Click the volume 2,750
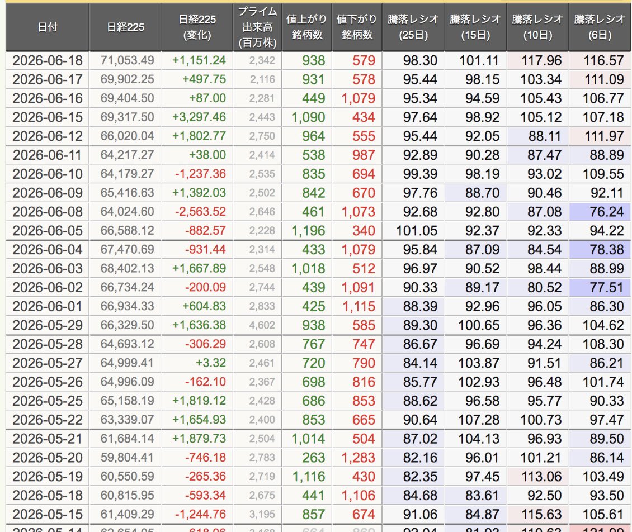632x532 pixels. 262,136
